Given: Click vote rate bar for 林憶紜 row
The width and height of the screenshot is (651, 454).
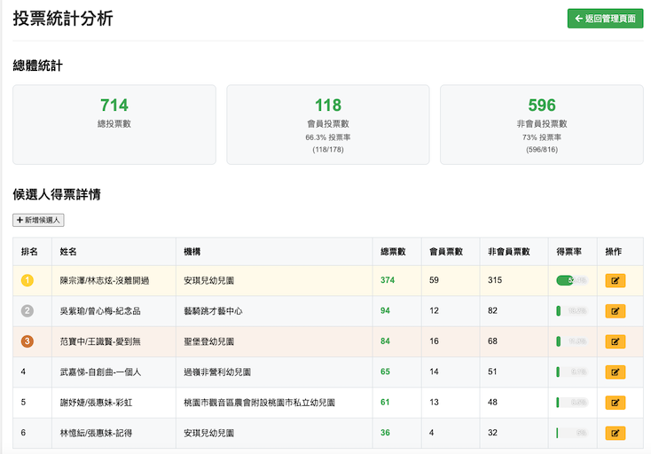Looking at the screenshot, I should [572, 433].
